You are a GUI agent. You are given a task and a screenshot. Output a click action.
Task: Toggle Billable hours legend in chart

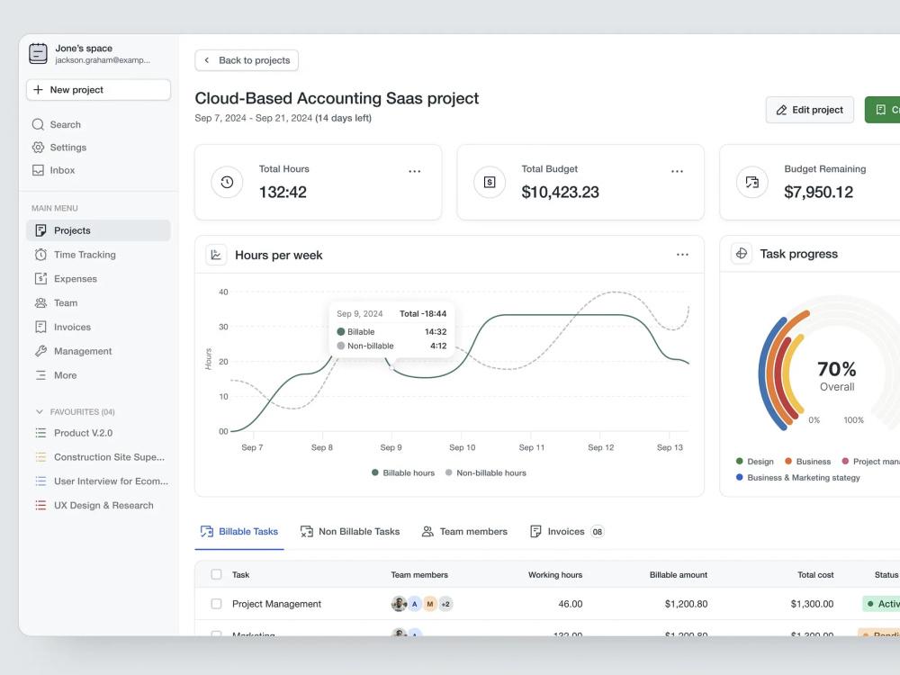[403, 473]
